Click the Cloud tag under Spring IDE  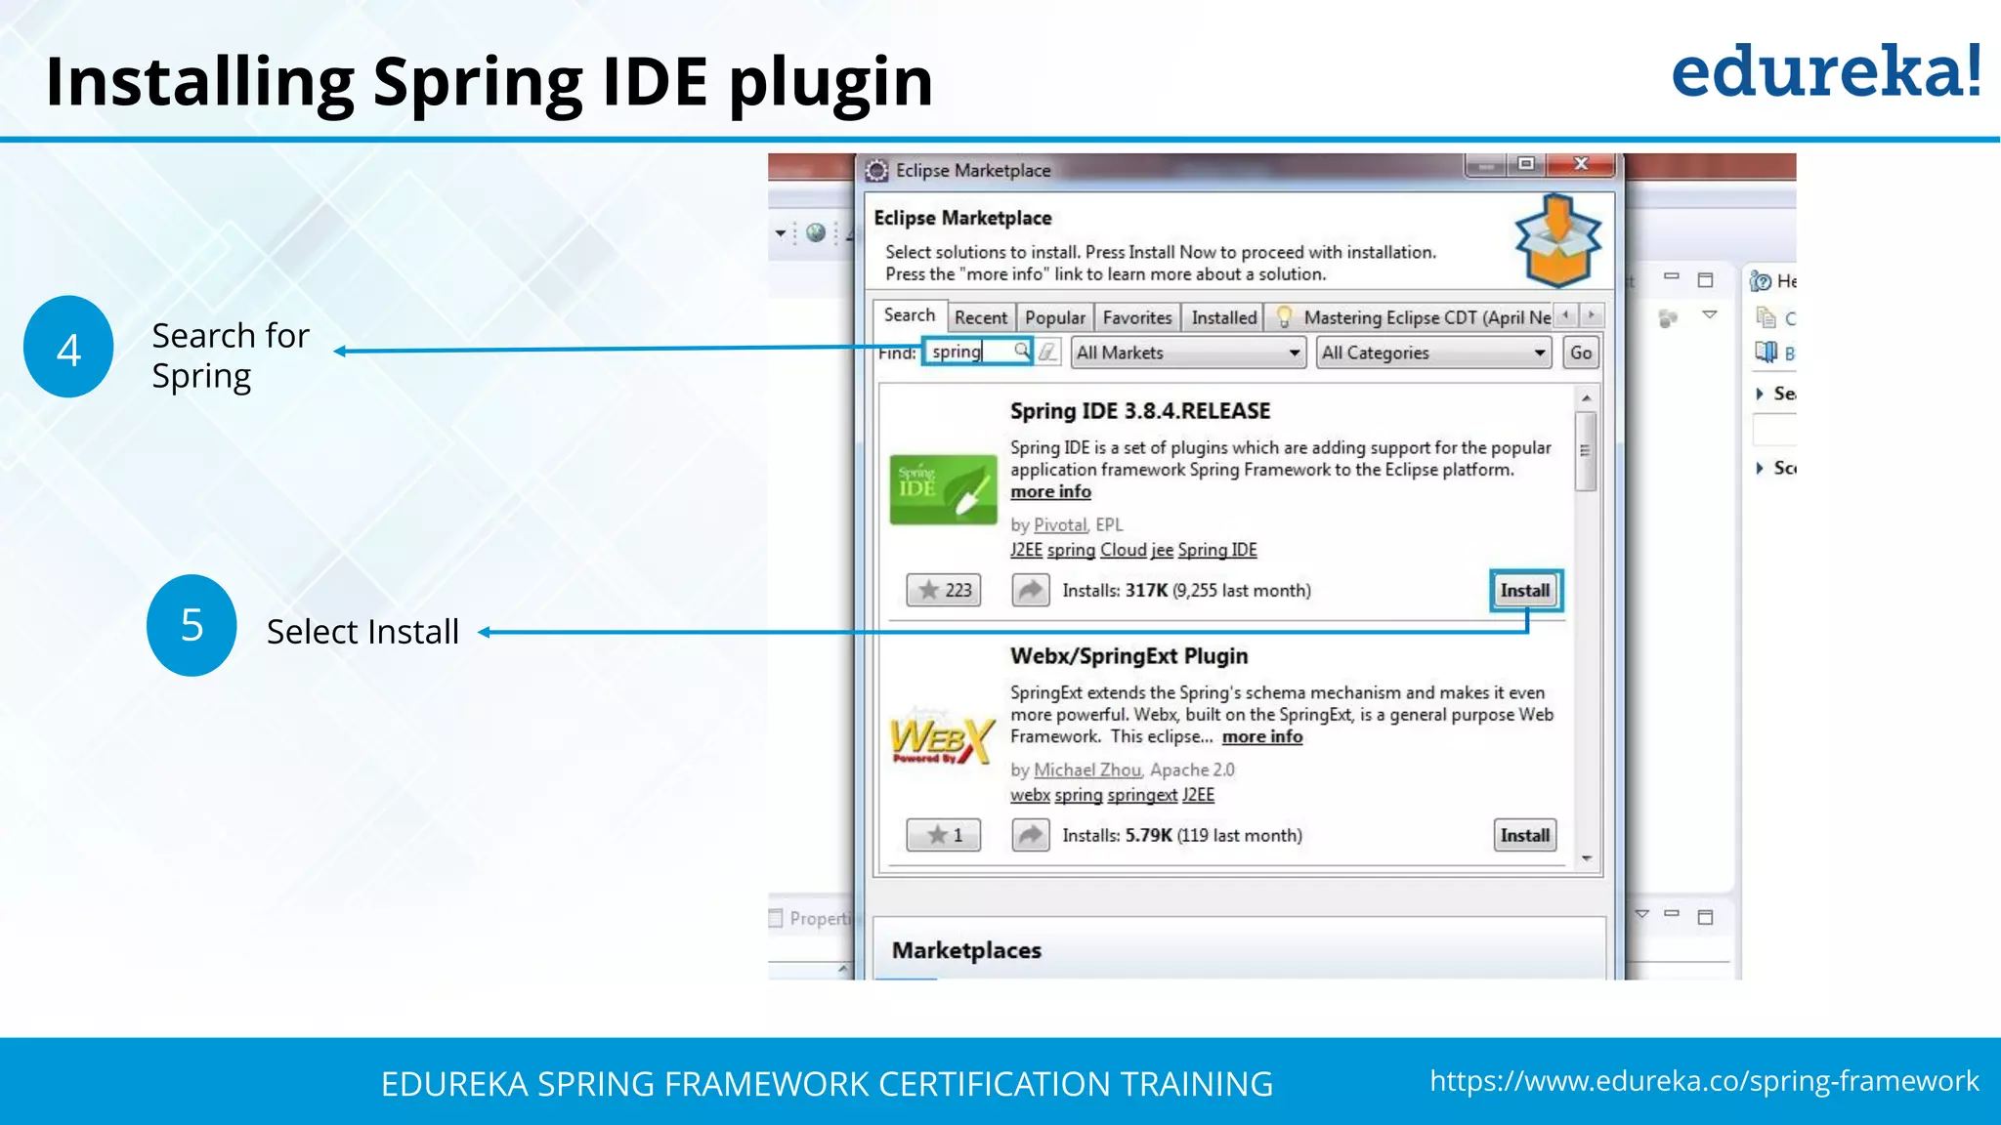1124,550
